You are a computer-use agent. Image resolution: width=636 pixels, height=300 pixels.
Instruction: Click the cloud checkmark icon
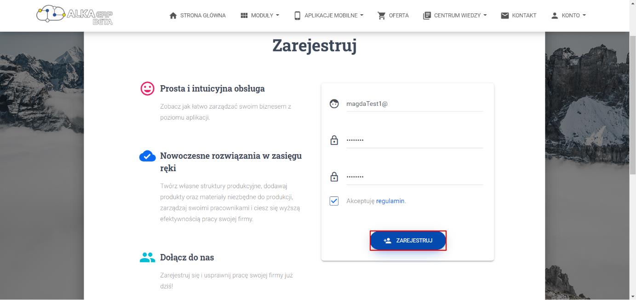(147, 156)
